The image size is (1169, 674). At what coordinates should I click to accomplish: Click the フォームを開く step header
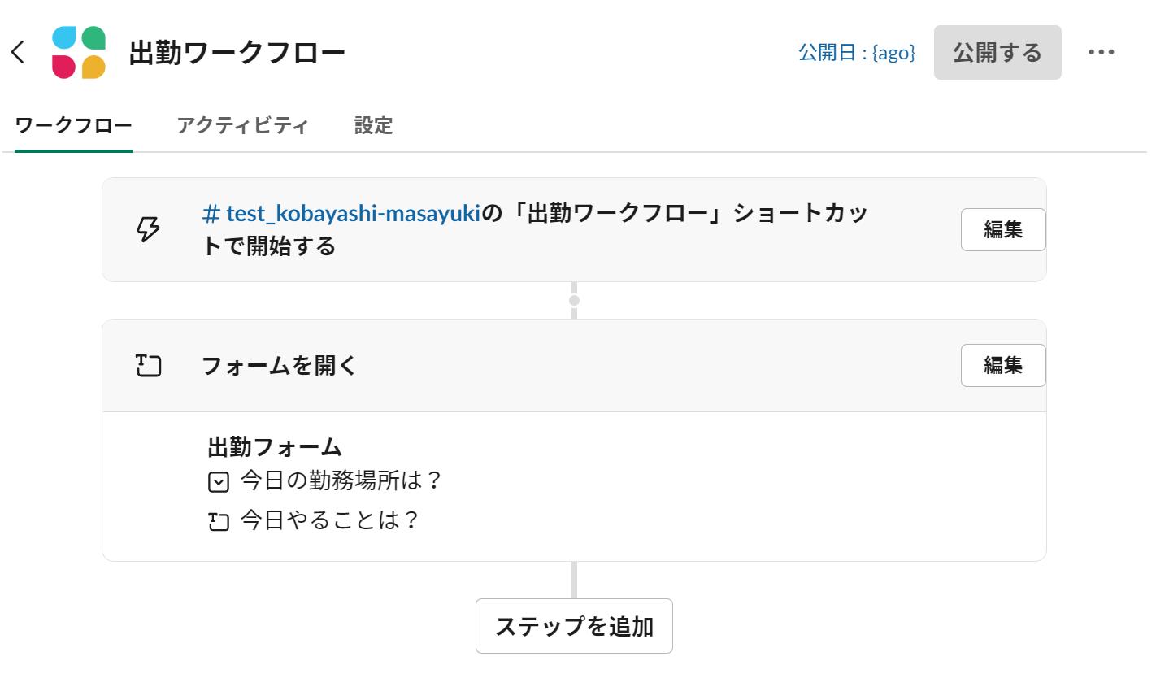click(x=574, y=366)
